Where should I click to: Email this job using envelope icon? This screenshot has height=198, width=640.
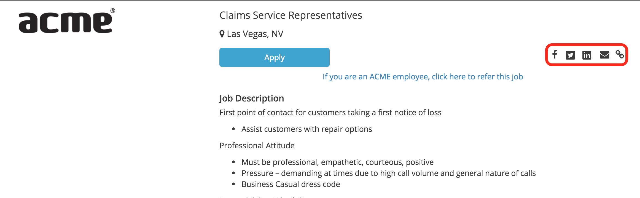[x=604, y=55]
